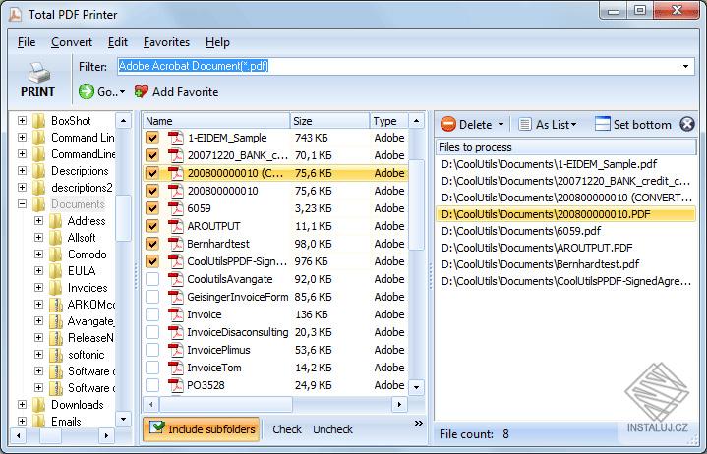Check the GeisingerInvoiceForm checkbox
The height and width of the screenshot is (454, 707).
152,297
